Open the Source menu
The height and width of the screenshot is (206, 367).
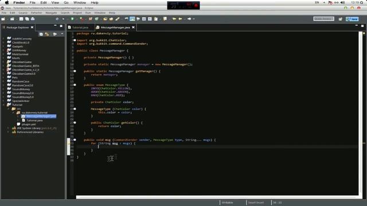click(23, 13)
